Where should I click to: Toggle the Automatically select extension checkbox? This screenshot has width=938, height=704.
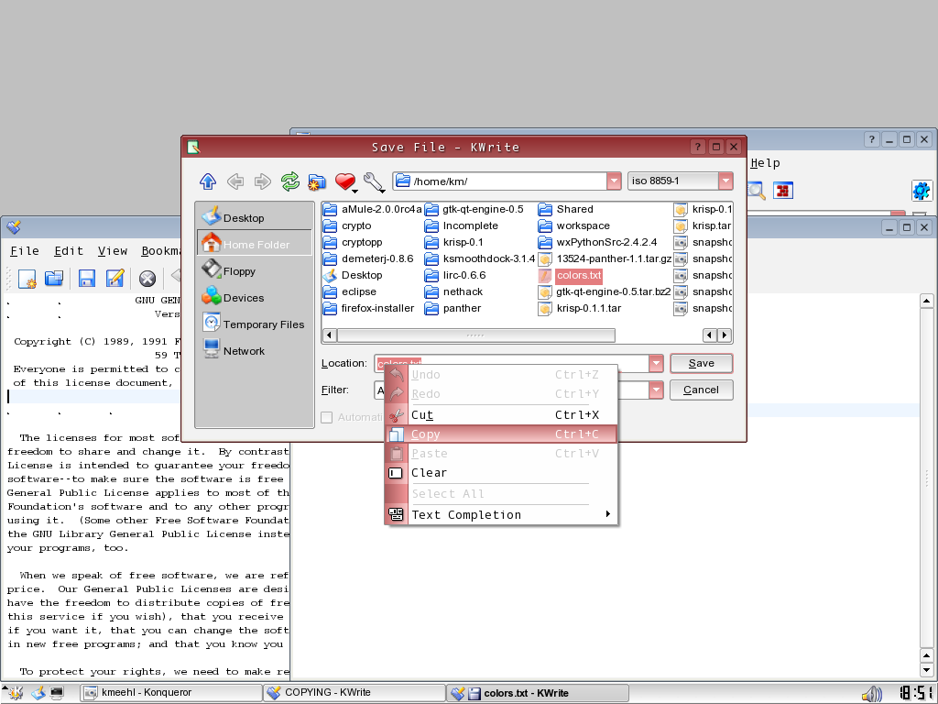327,417
